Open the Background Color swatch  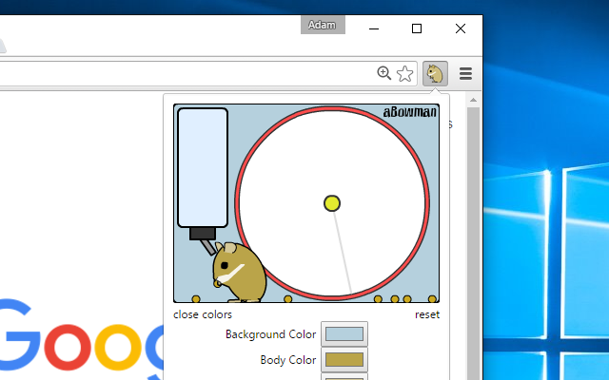(x=344, y=333)
